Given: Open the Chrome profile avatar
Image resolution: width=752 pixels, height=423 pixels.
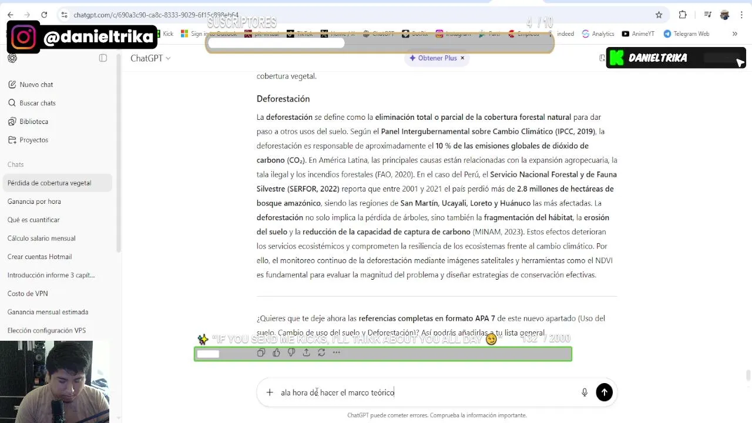Looking at the screenshot, I should tap(725, 15).
